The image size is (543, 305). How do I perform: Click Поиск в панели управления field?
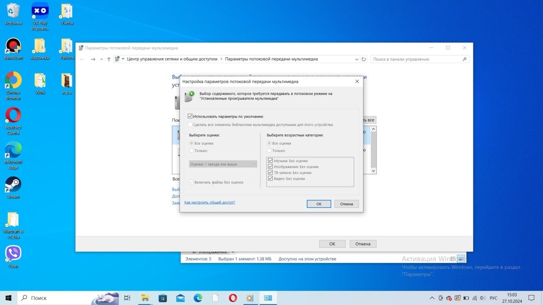420,59
